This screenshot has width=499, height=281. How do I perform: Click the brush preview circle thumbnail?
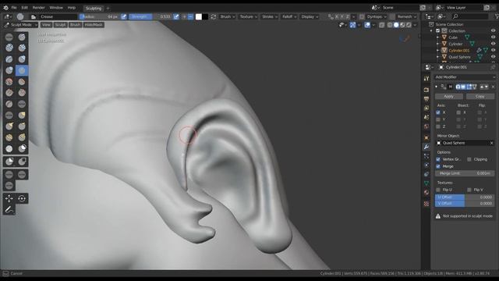(x=20, y=16)
